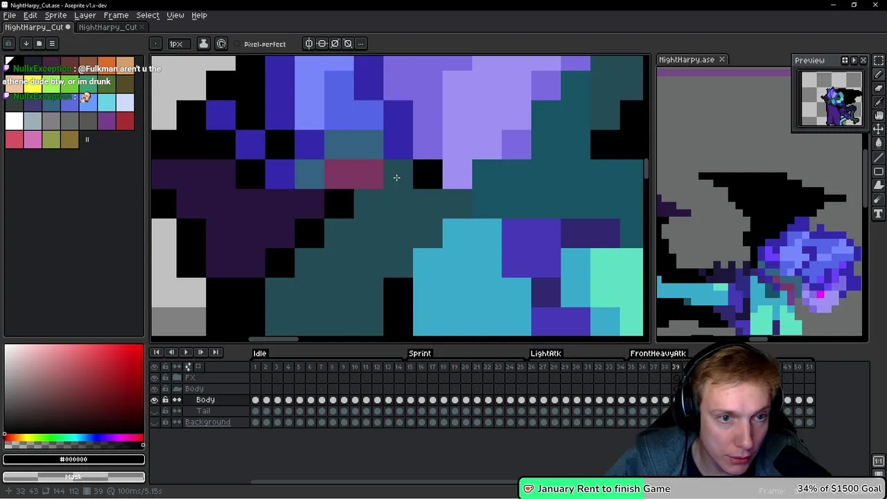
Task: Play the animation in timeline
Action: click(x=186, y=353)
